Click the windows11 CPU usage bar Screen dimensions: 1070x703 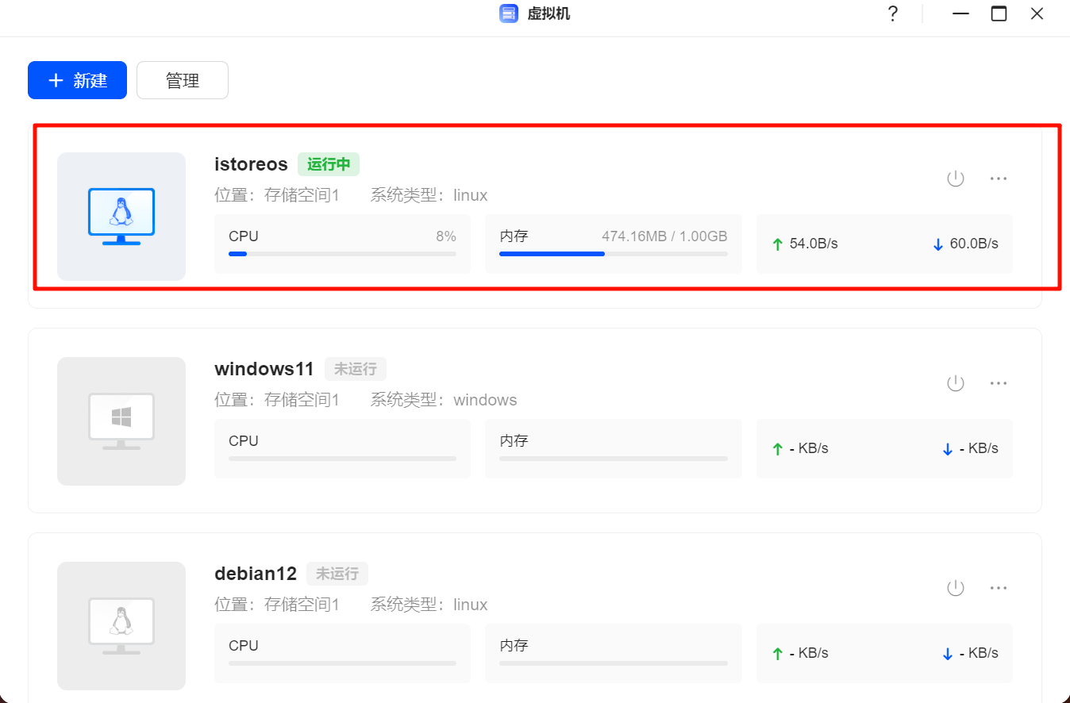[x=342, y=459]
